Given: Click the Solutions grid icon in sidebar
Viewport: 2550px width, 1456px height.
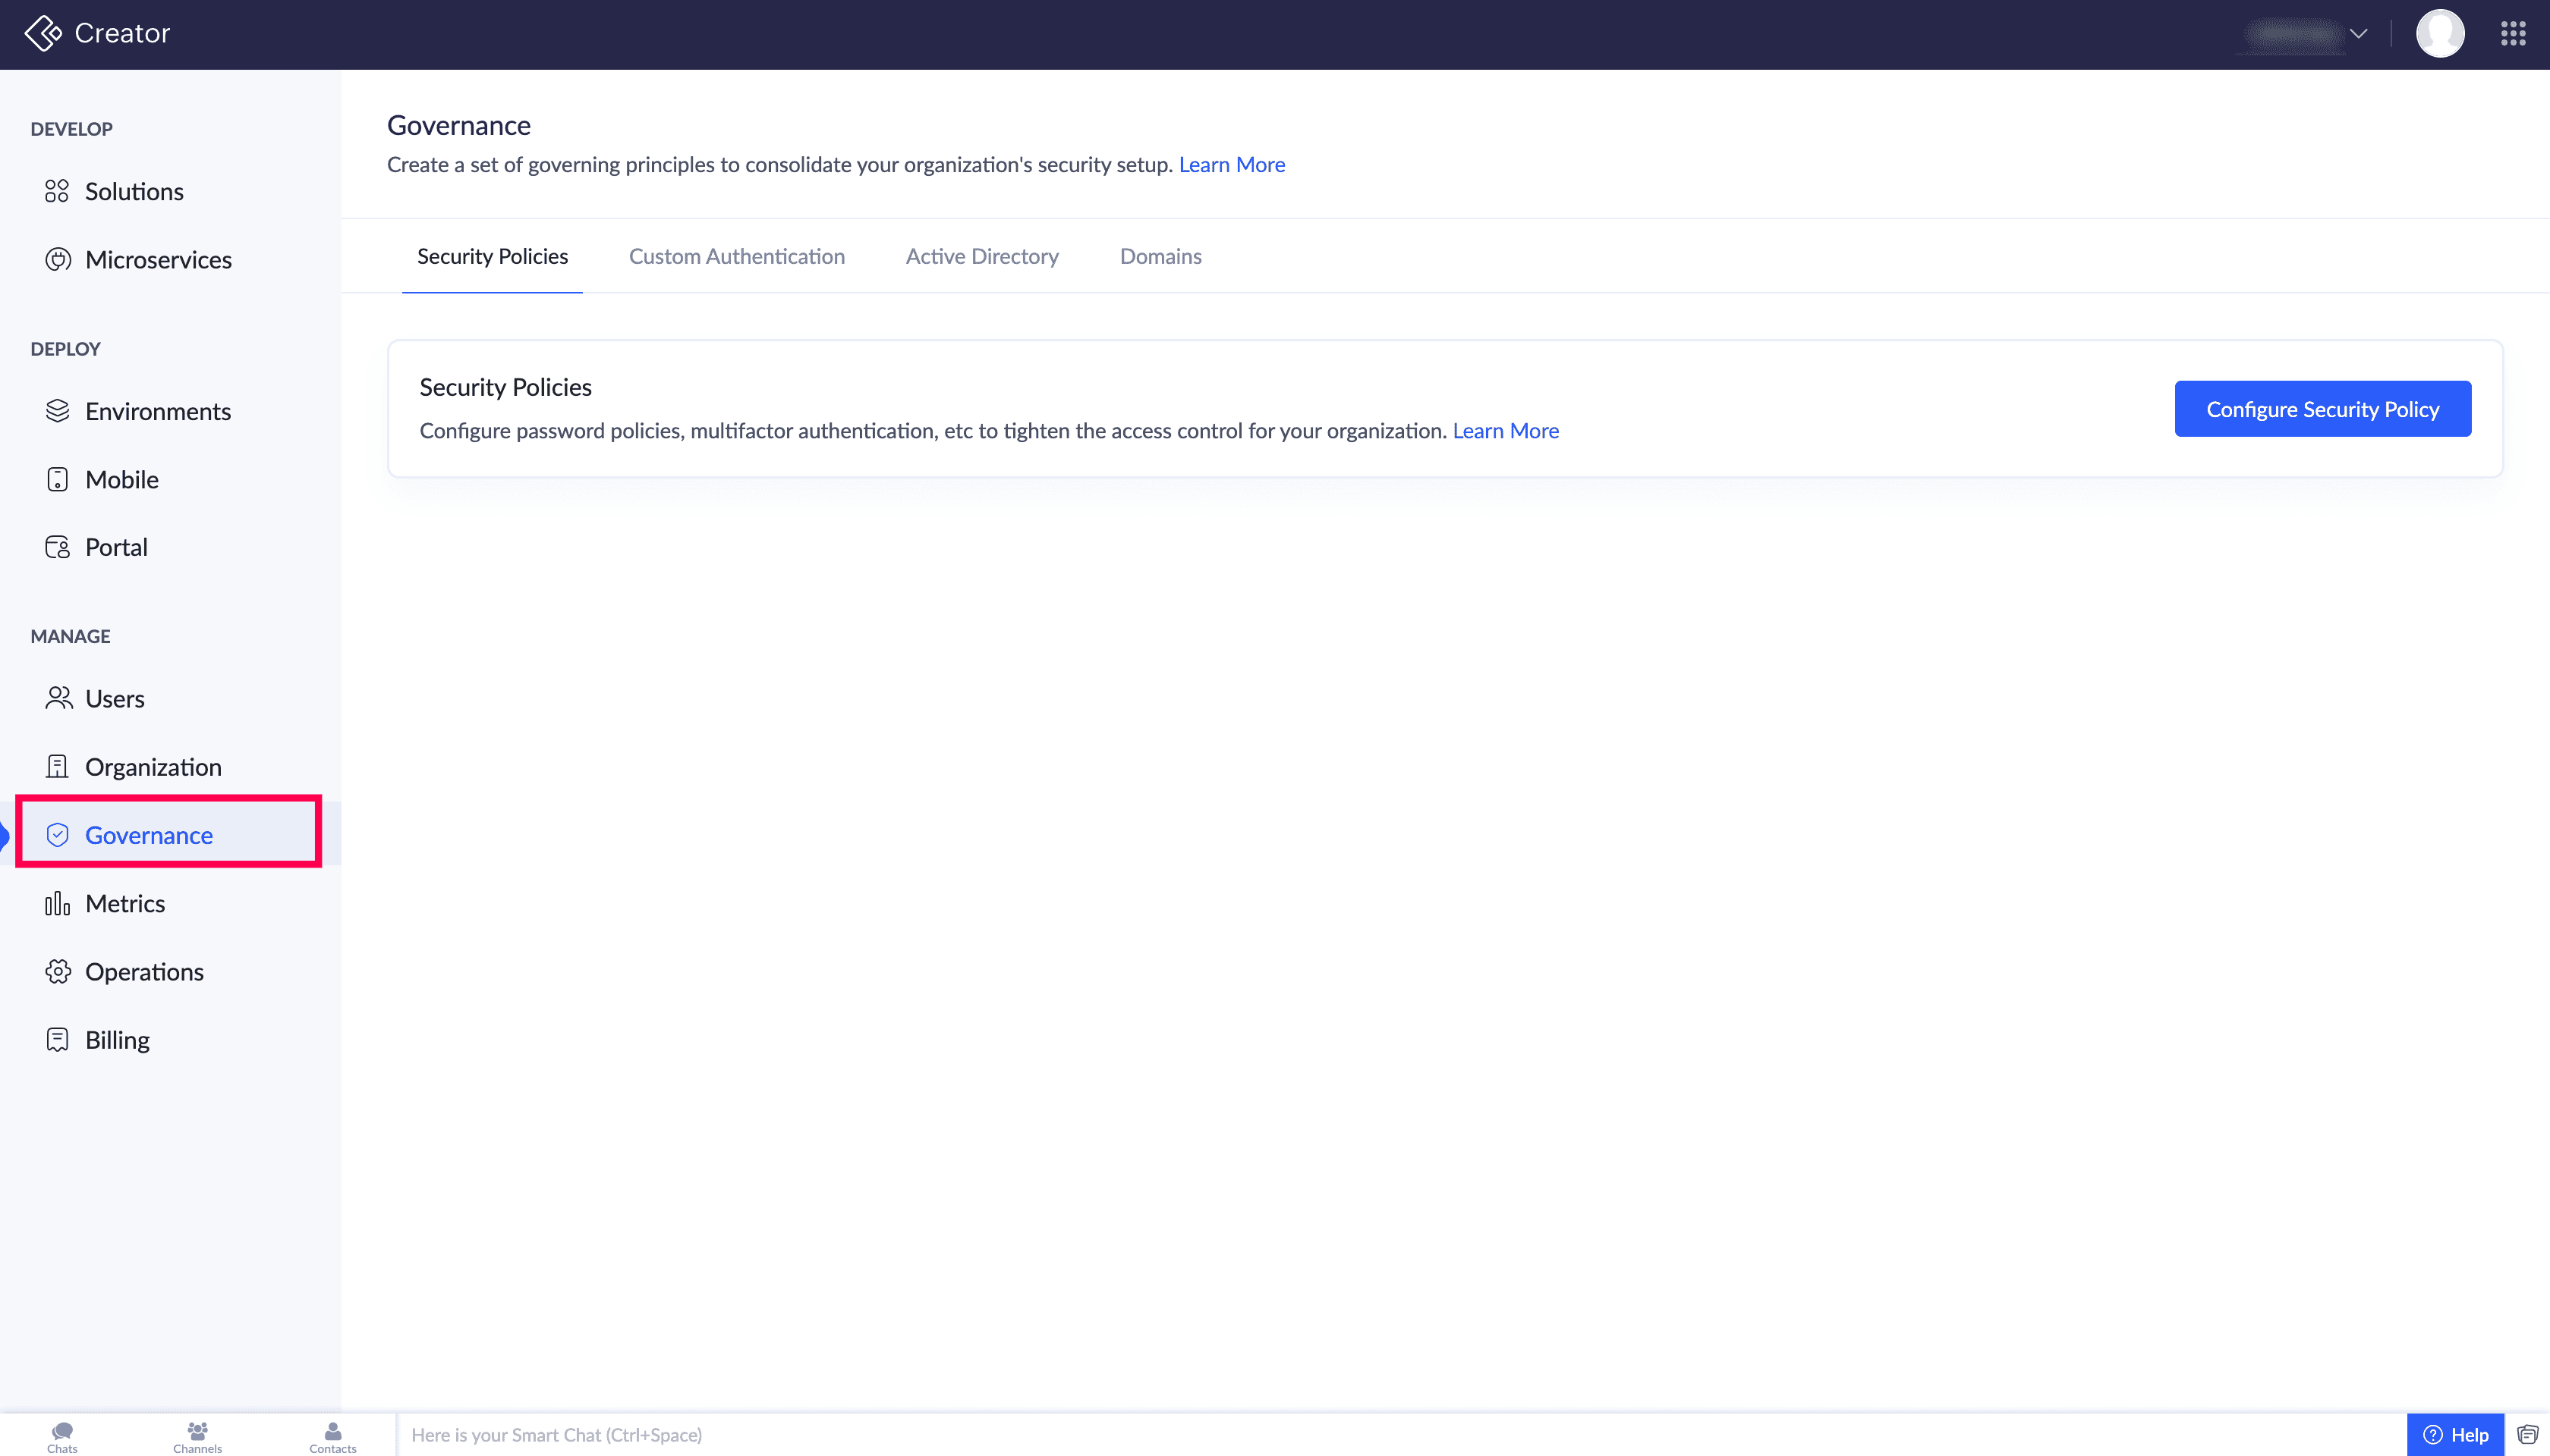Looking at the screenshot, I should [x=57, y=191].
